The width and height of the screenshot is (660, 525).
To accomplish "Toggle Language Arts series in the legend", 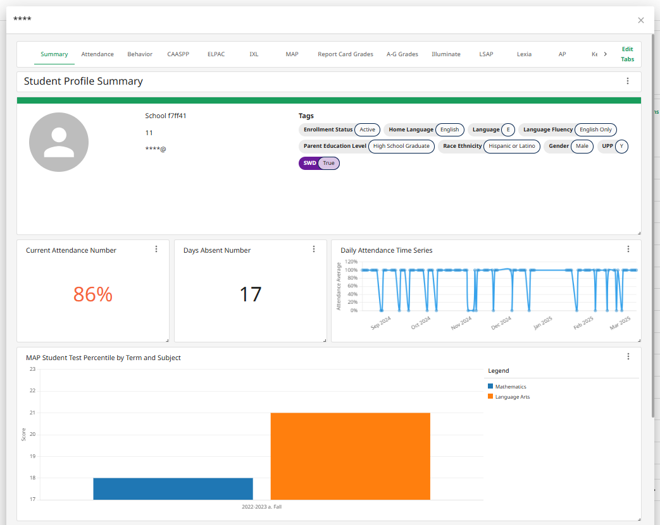I will click(x=512, y=397).
